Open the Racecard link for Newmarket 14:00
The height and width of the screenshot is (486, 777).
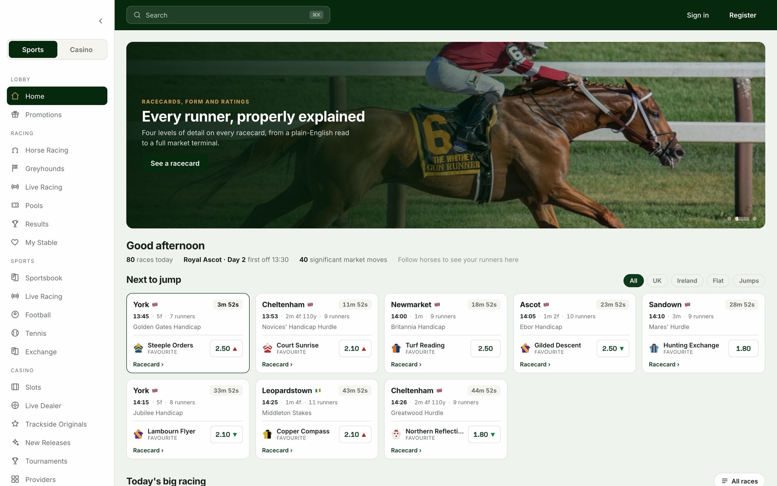[x=406, y=364]
